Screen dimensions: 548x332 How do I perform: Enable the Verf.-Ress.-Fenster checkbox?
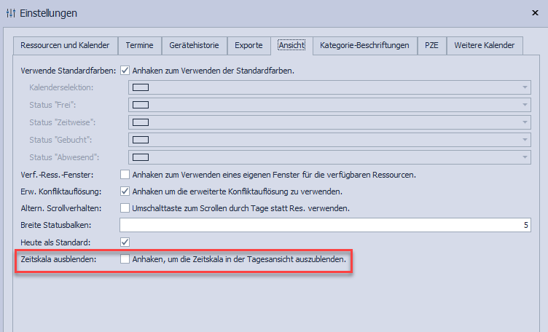[x=125, y=175]
